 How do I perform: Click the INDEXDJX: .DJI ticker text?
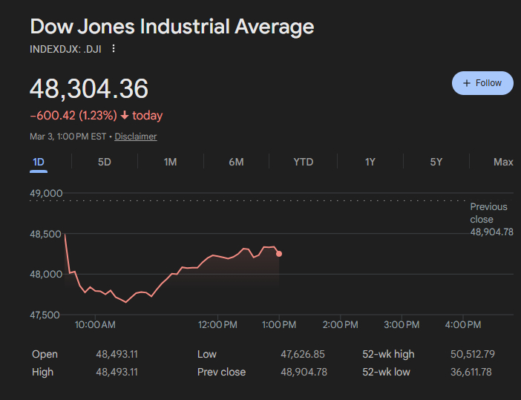[65, 49]
